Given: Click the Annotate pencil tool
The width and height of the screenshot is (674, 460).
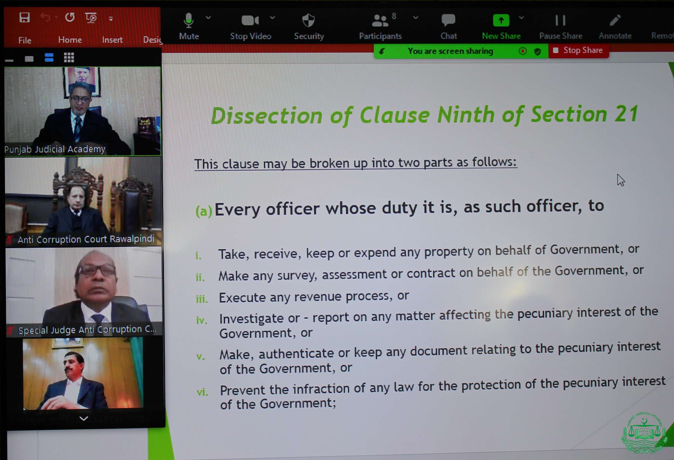Looking at the screenshot, I should click(615, 21).
